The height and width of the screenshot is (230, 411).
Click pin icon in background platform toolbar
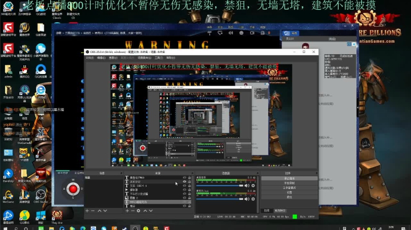click(209, 33)
